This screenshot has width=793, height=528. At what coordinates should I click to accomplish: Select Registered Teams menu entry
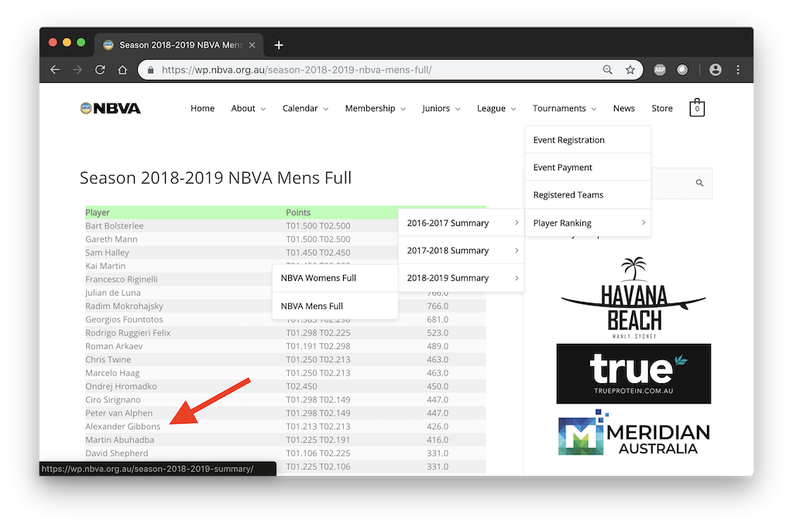(589, 195)
